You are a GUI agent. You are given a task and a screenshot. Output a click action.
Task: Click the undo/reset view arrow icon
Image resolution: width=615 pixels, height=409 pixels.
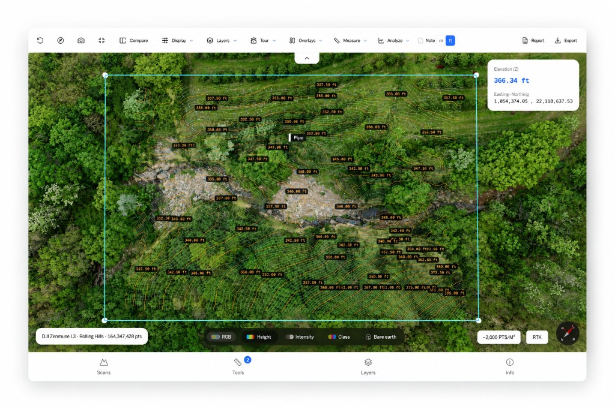click(x=40, y=40)
